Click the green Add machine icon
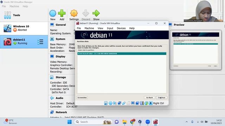The width and height of the screenshot is (225, 126). click(x=62, y=13)
